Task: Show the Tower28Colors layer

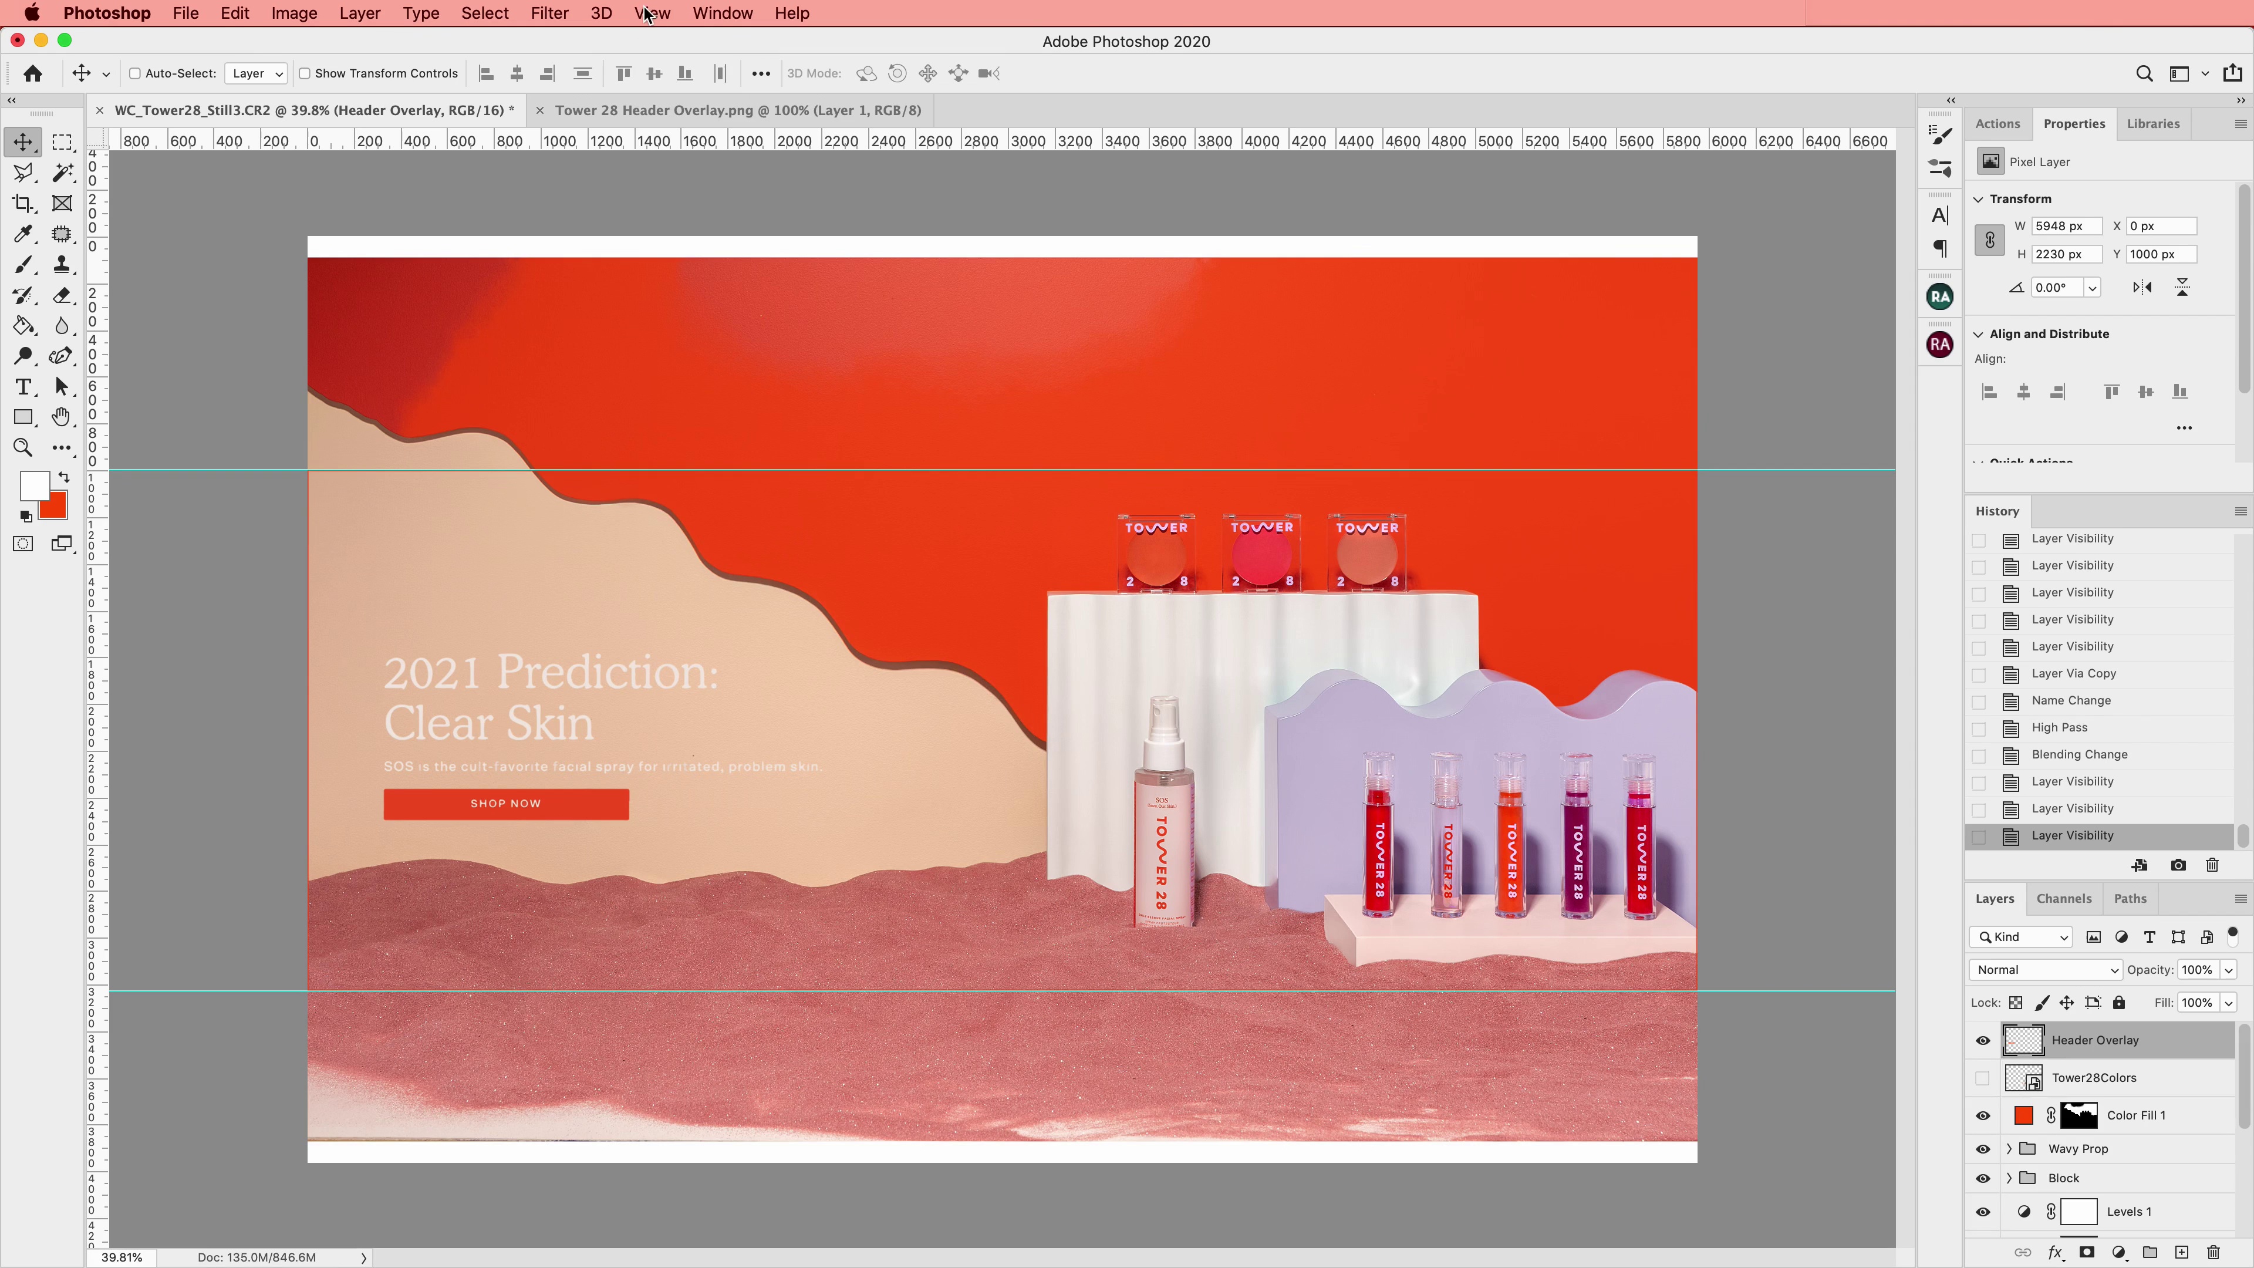Action: (1983, 1078)
